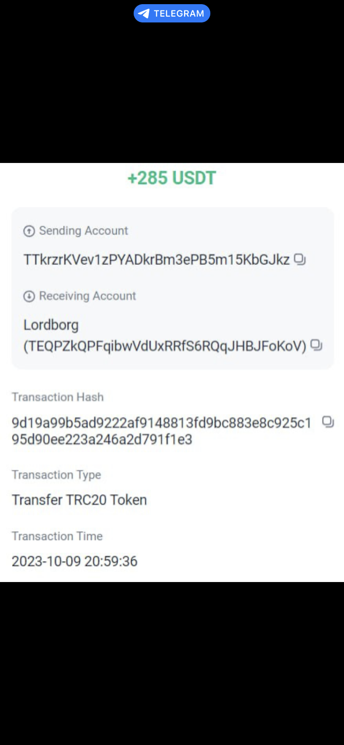
Task: Copy the Lordborg receiving address
Action: [316, 345]
